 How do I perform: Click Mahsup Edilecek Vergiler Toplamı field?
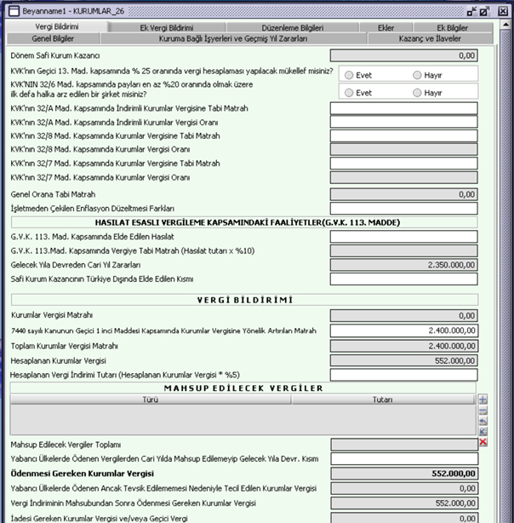point(404,445)
